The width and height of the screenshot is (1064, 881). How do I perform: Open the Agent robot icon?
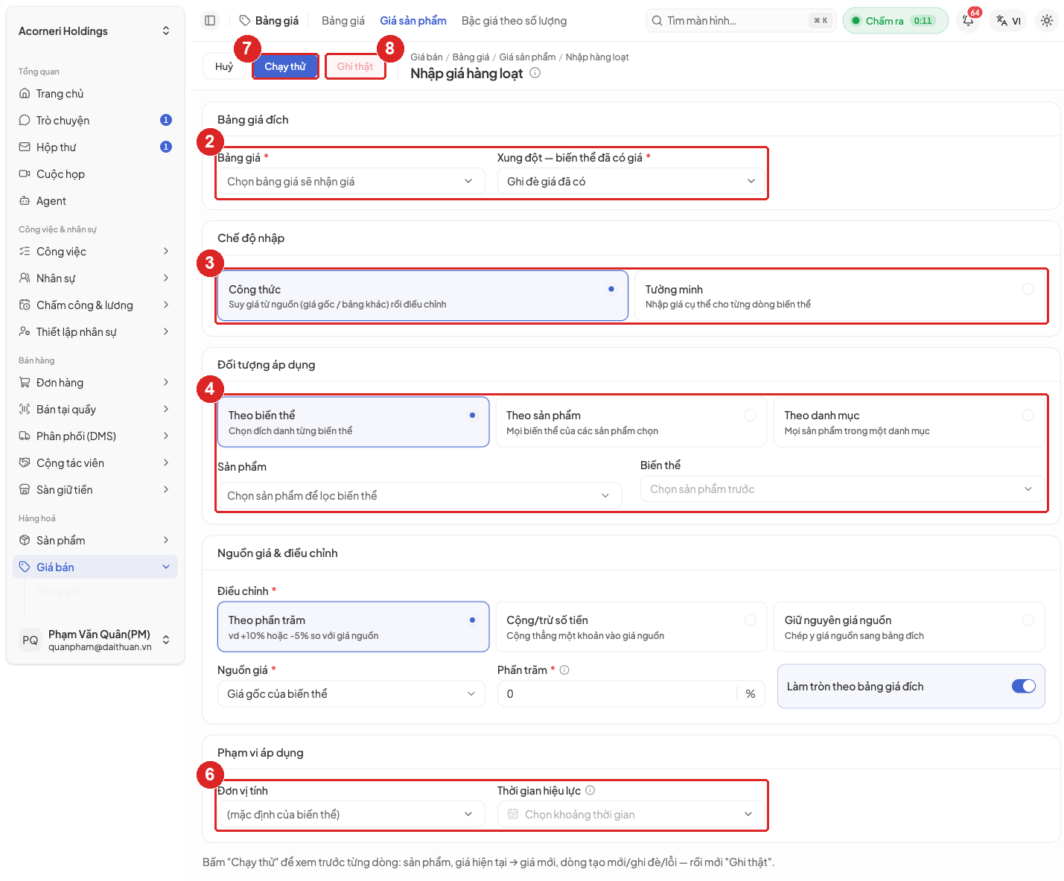coord(25,201)
